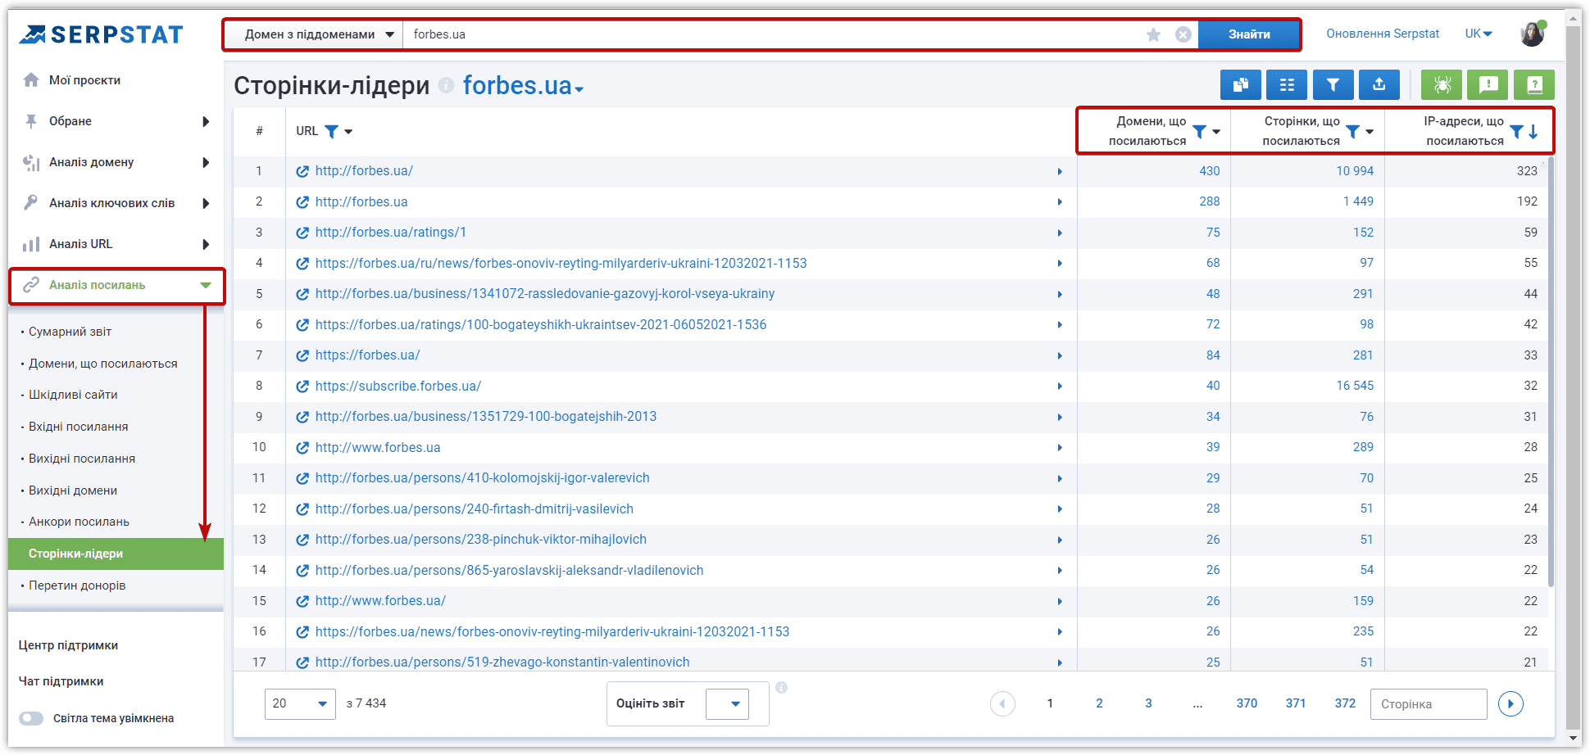Click the Serpstat logo
Viewport: 1590px width, 755px height.
[x=101, y=34]
